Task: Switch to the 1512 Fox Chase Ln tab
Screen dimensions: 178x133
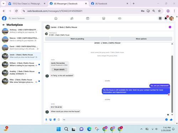Action: (27, 4)
